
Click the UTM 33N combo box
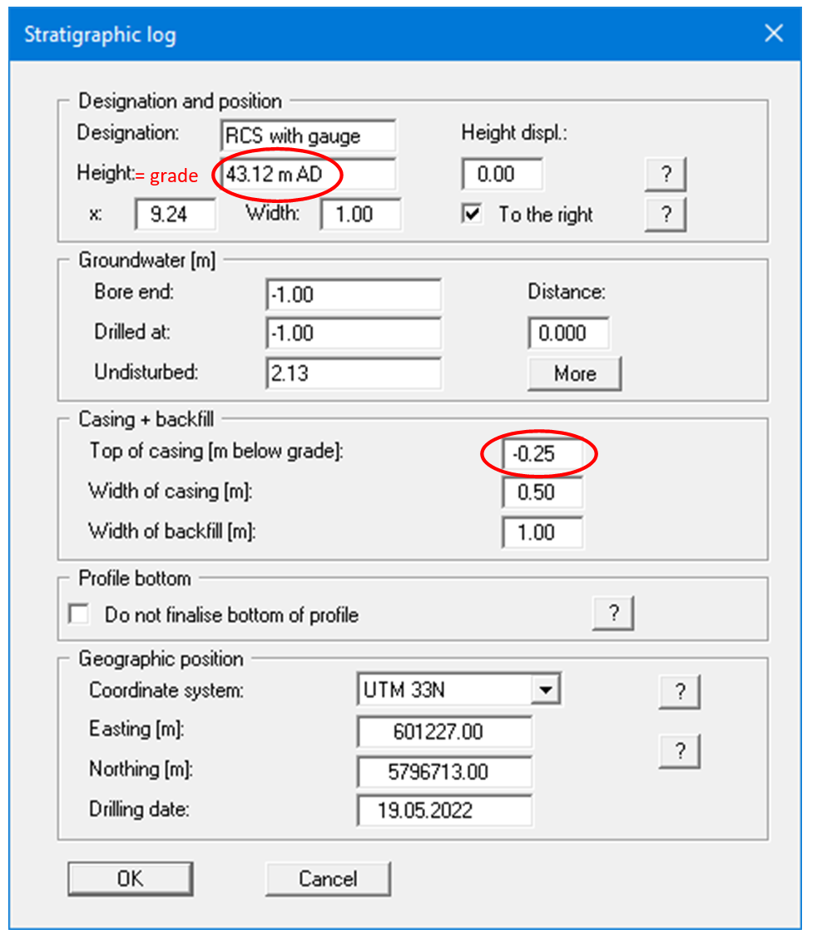click(x=445, y=689)
